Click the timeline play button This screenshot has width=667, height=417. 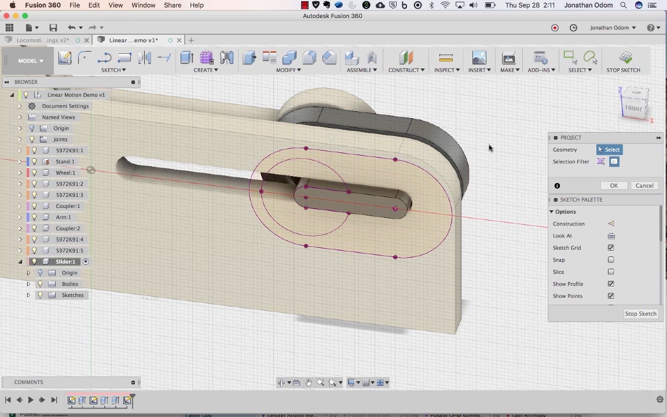click(x=31, y=400)
